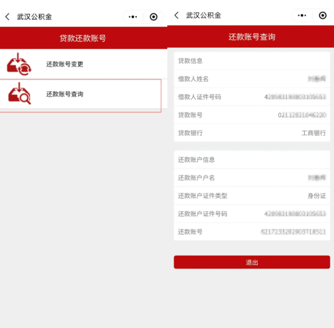Open the left panel three-dot menu
Screen dimensions: 334x328
(x=133, y=16)
